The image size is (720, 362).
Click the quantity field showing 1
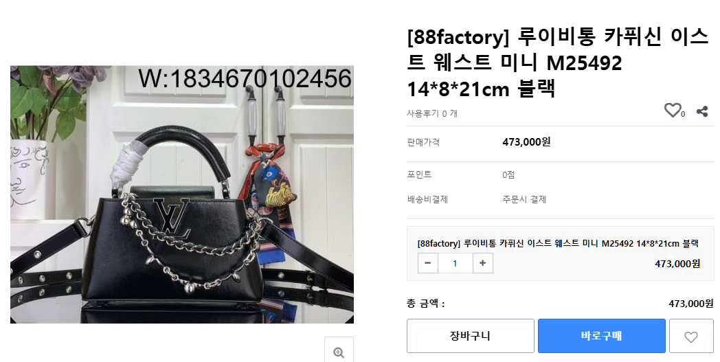455,263
